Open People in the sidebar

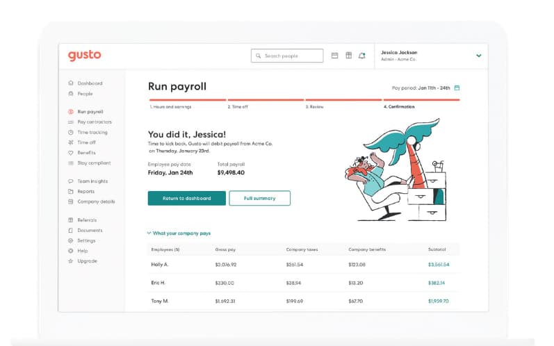point(85,94)
